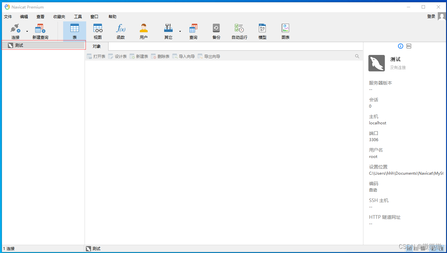
Task: Click the 设计表 button
Action: point(117,57)
